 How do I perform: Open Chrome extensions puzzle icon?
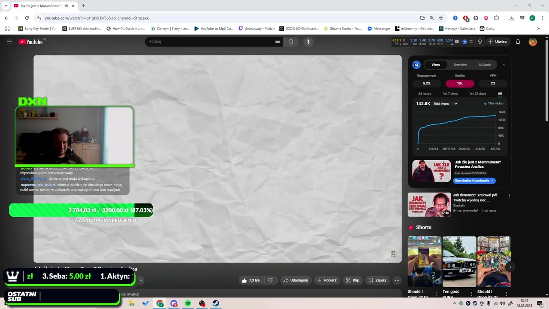[x=496, y=18]
